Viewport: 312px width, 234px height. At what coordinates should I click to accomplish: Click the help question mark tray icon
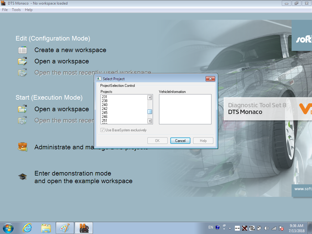tap(218, 227)
